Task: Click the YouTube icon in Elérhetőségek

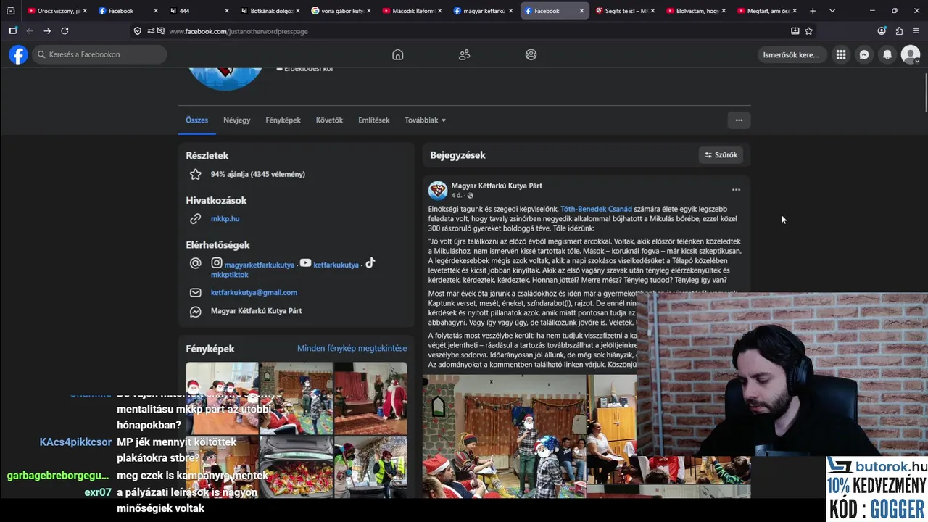Action: point(305,263)
